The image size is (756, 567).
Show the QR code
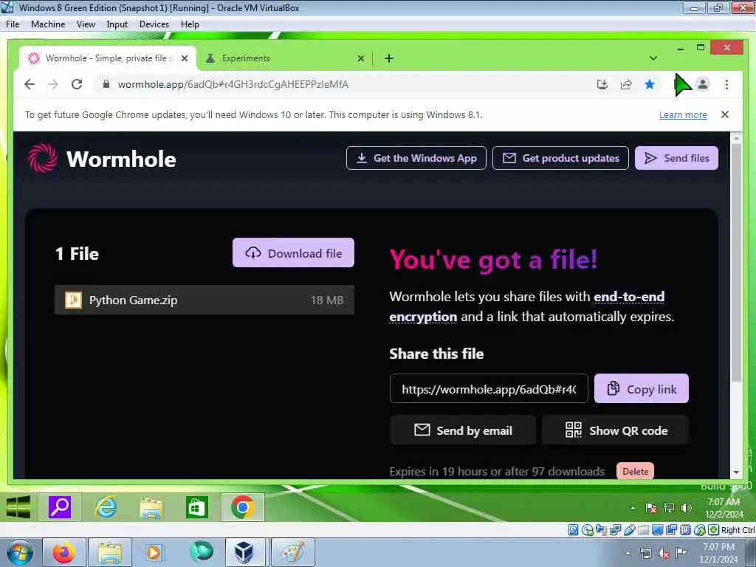click(x=615, y=430)
